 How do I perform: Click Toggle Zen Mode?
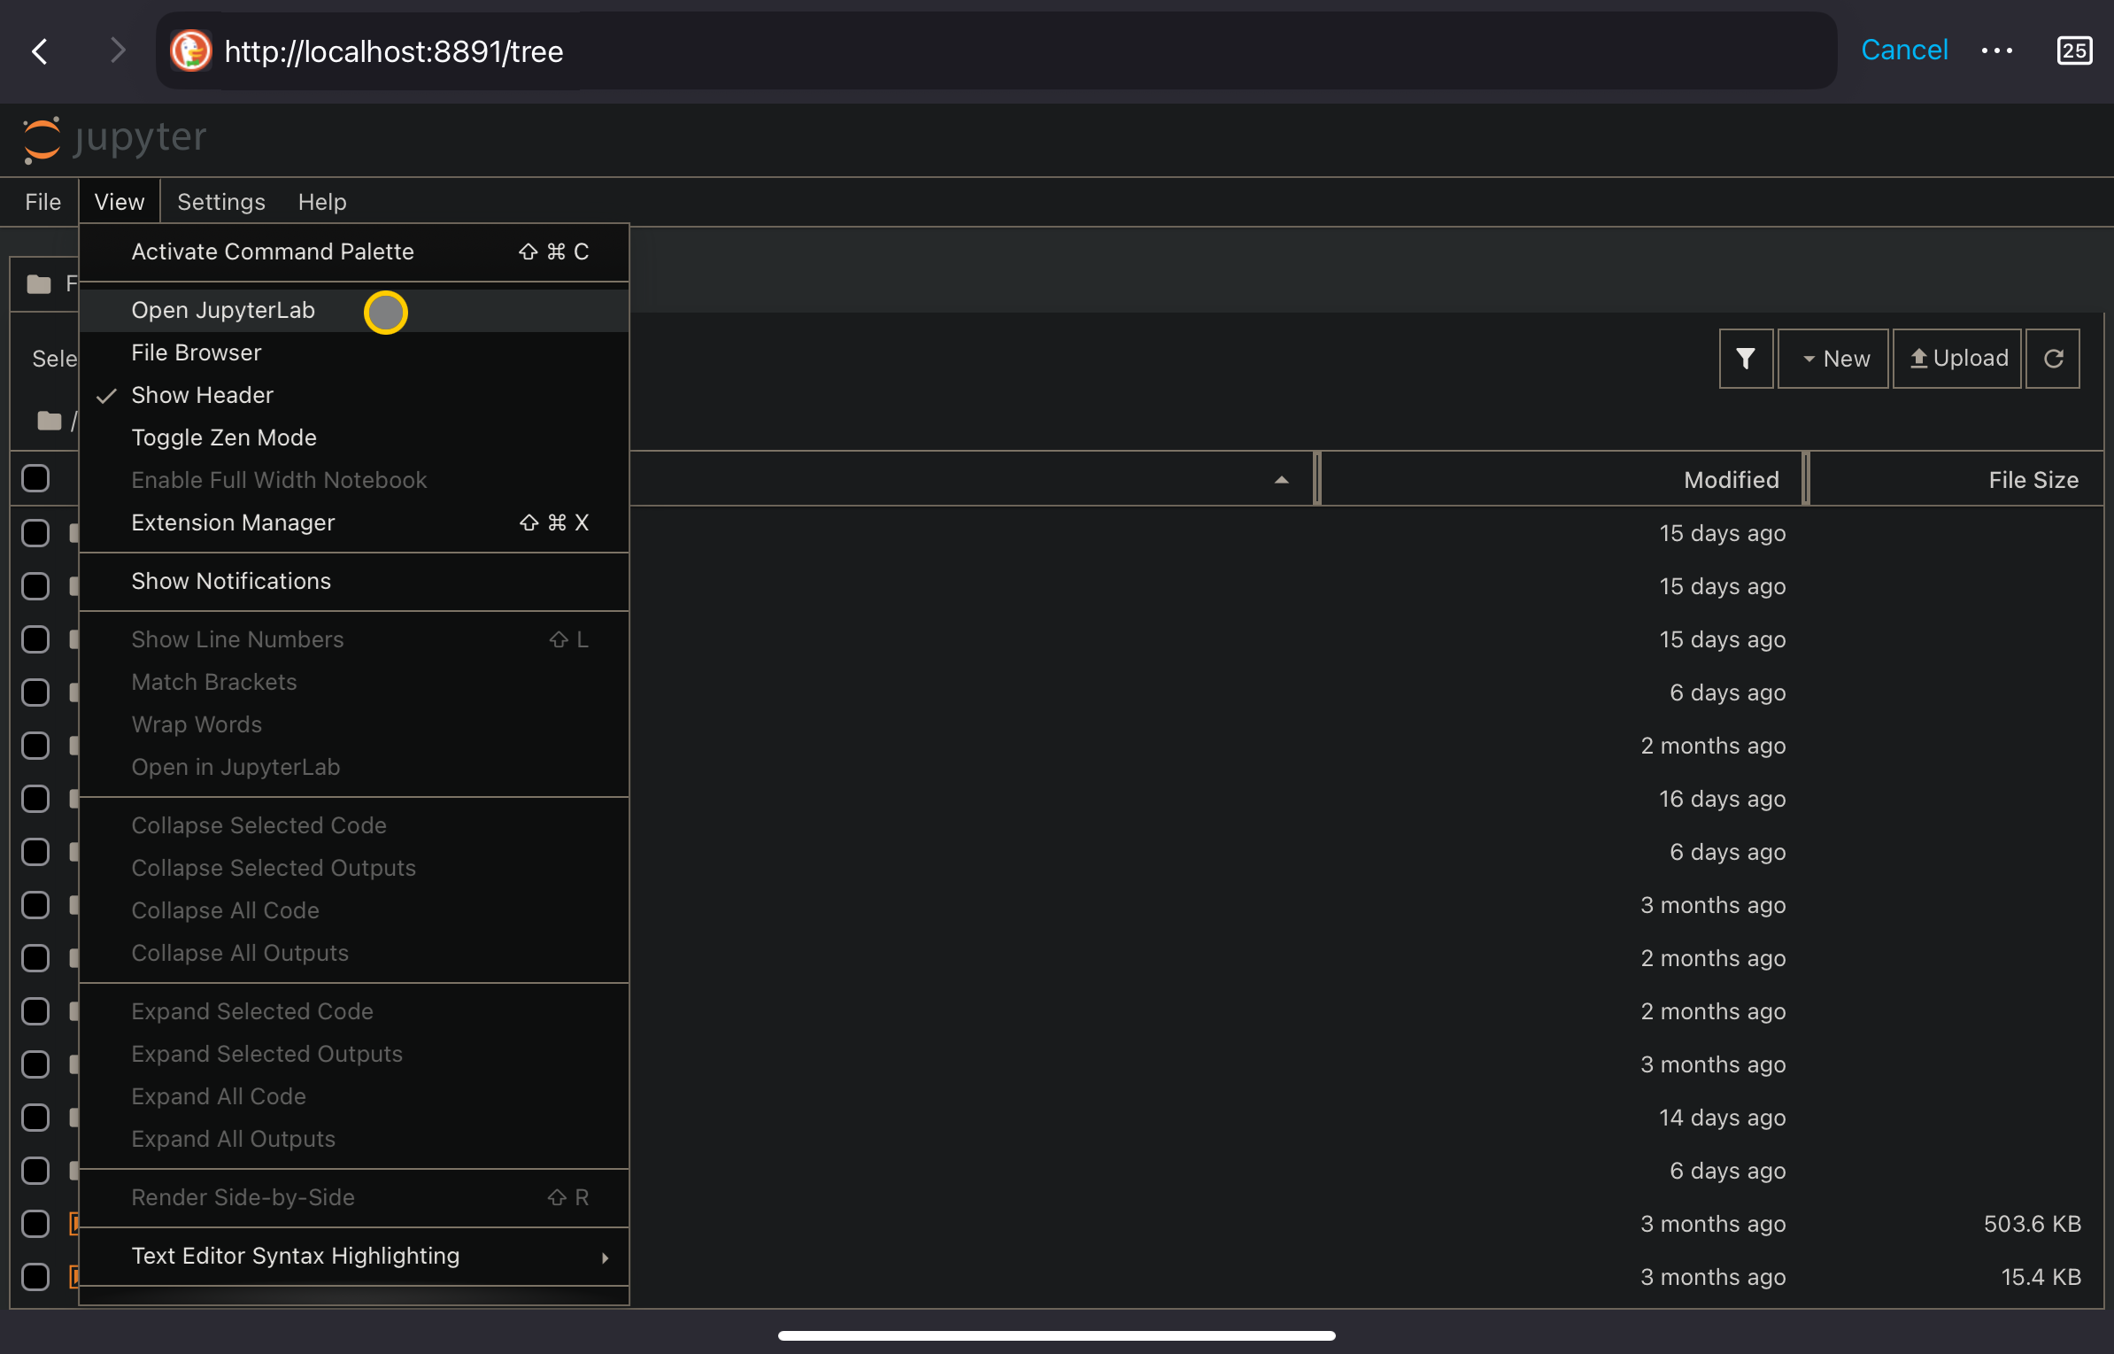[x=354, y=438]
